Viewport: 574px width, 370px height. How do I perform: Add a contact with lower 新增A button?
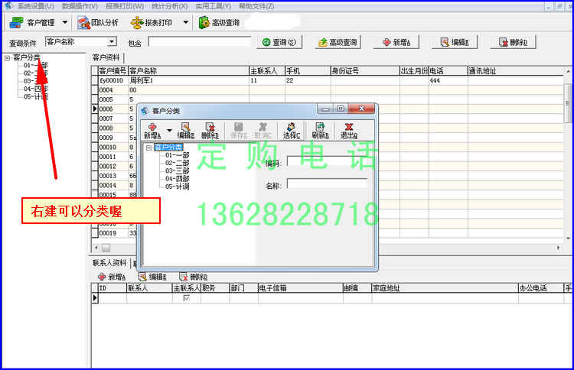point(112,277)
